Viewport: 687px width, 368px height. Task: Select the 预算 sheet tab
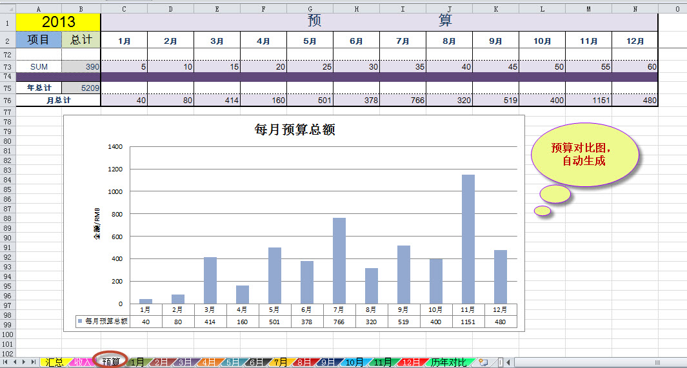pos(111,362)
